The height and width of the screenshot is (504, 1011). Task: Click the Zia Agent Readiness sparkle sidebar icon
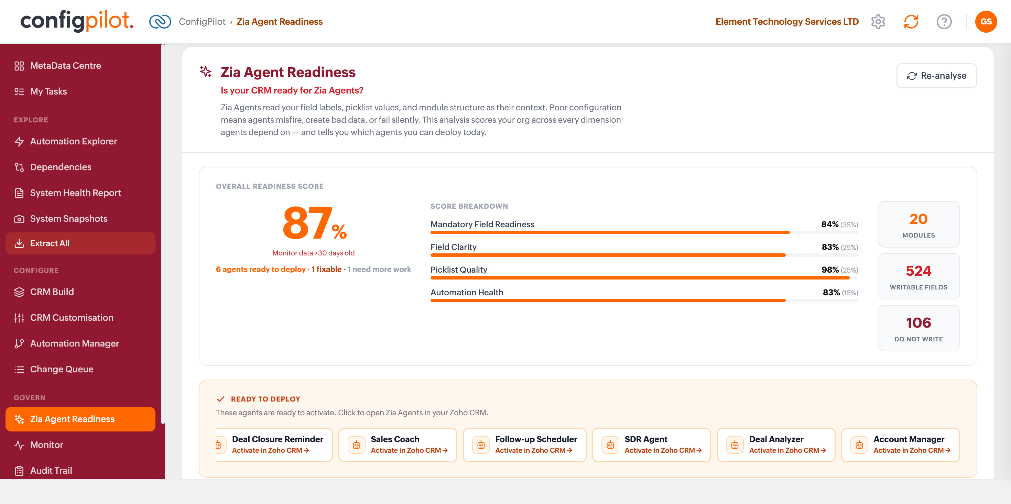click(x=19, y=419)
